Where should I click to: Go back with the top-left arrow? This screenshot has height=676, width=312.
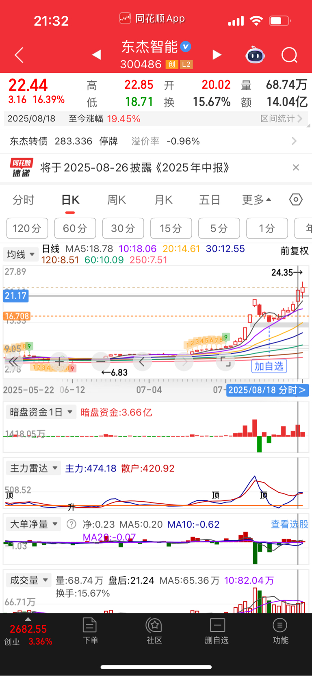(19, 55)
